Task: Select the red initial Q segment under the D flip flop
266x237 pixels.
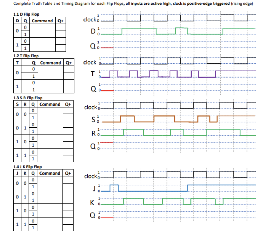Action: pyautogui.click(x=107, y=47)
